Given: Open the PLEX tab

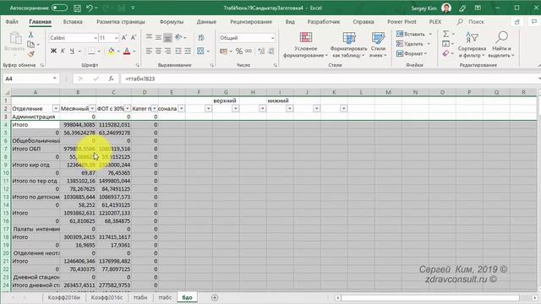Looking at the screenshot, I should (435, 22).
